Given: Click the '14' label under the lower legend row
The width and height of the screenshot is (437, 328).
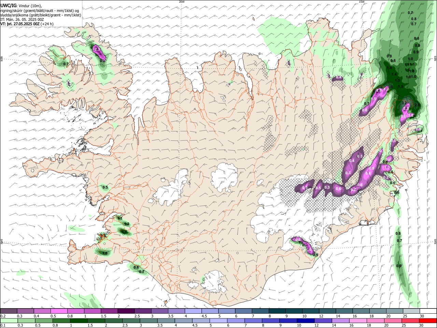Looking at the screenshot, I should pos(334,326).
